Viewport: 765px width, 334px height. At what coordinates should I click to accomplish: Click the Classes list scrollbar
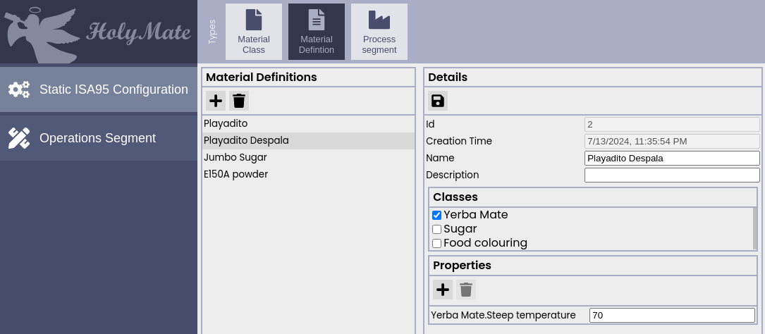[x=755, y=228]
